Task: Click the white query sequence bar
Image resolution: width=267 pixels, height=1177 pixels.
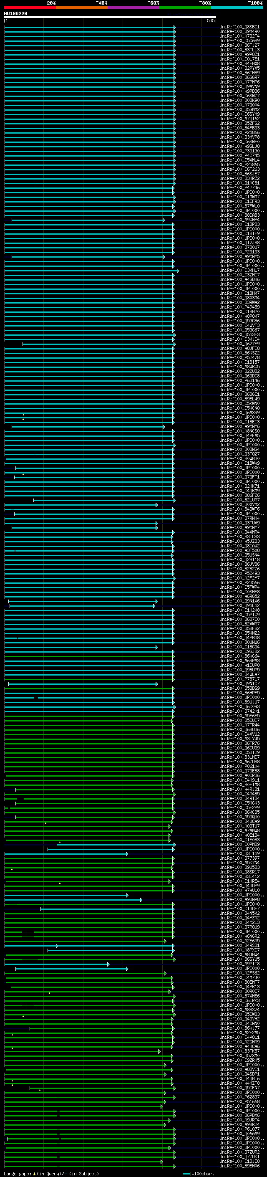Action: 110,17
